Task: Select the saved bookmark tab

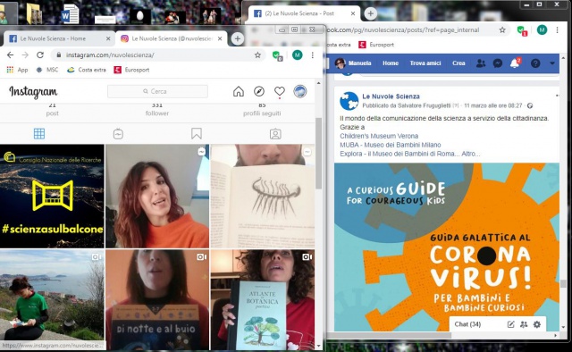Action: [x=197, y=133]
